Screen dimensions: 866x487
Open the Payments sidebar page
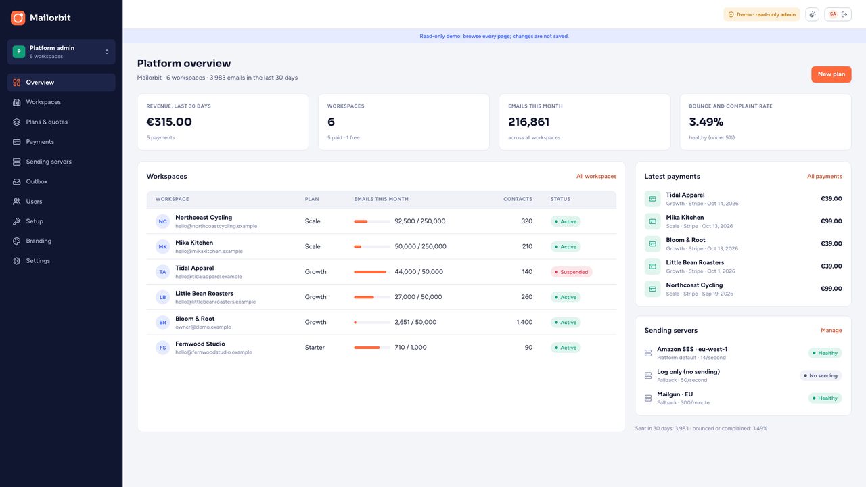click(61, 142)
